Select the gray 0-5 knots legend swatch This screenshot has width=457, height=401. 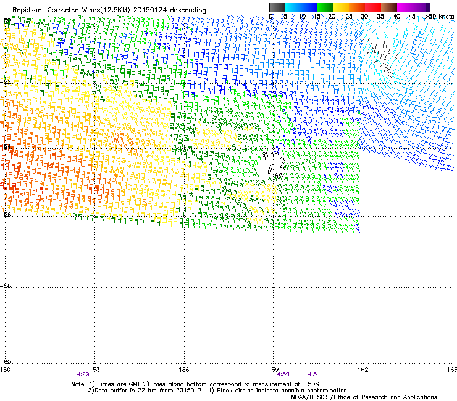(277, 7)
